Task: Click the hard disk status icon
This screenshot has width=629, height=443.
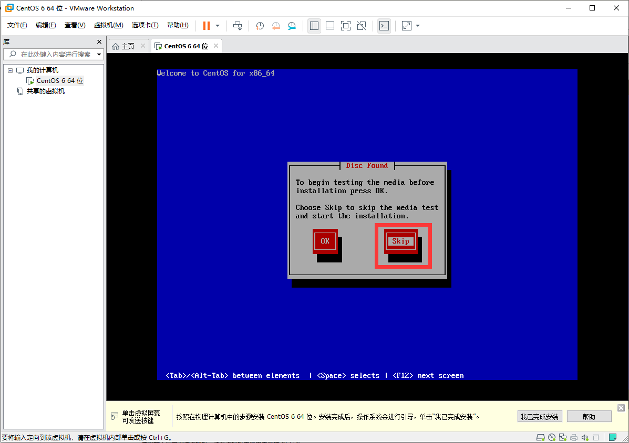Action: coord(540,437)
